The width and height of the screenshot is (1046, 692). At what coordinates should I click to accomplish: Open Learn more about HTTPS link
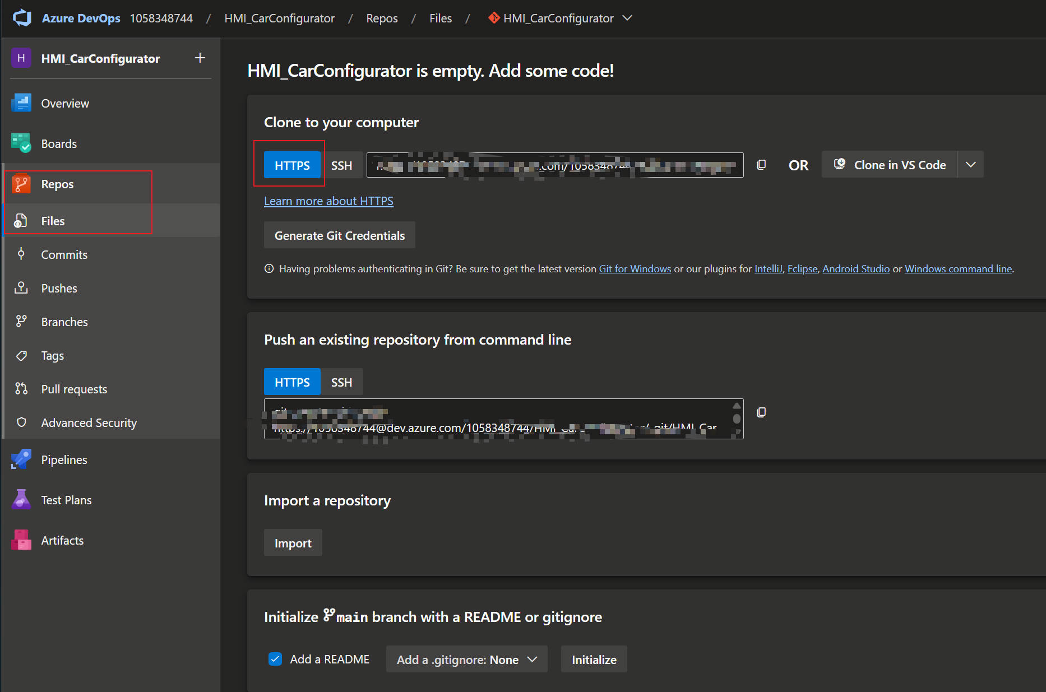tap(328, 201)
